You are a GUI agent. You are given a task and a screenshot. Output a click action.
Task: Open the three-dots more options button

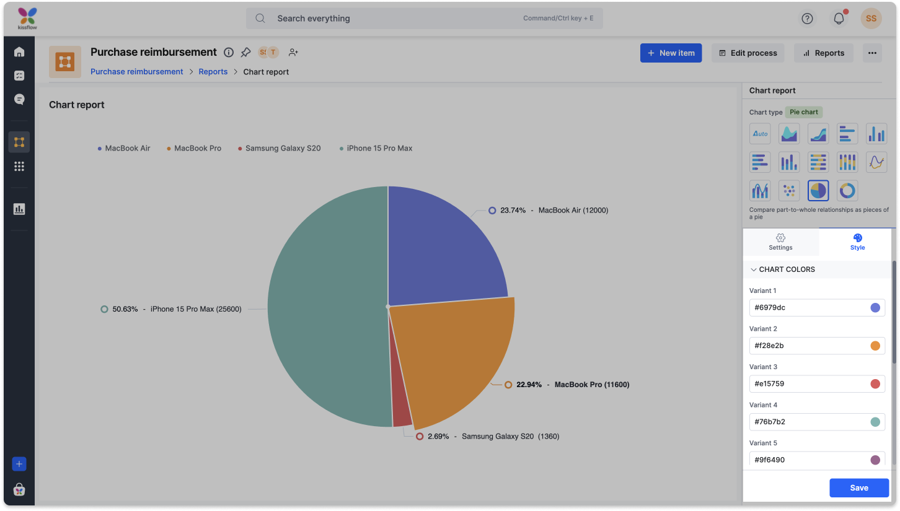coord(872,53)
